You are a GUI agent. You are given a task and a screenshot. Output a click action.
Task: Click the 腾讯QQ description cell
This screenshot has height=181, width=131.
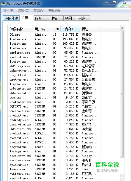tap(86, 35)
